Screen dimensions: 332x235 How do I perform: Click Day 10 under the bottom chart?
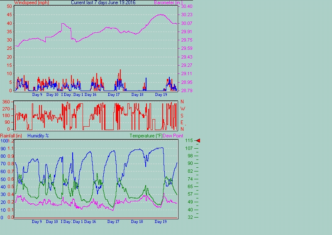[52, 222]
